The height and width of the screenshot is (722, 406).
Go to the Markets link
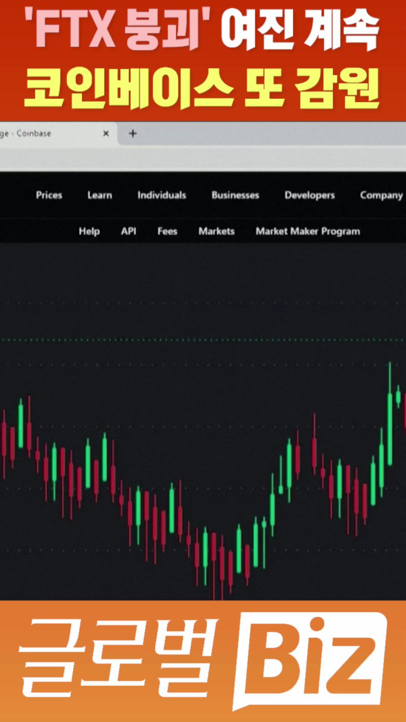(217, 231)
